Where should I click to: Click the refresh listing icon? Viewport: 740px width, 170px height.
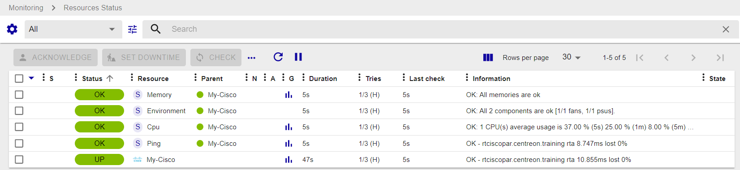pyautogui.click(x=278, y=57)
